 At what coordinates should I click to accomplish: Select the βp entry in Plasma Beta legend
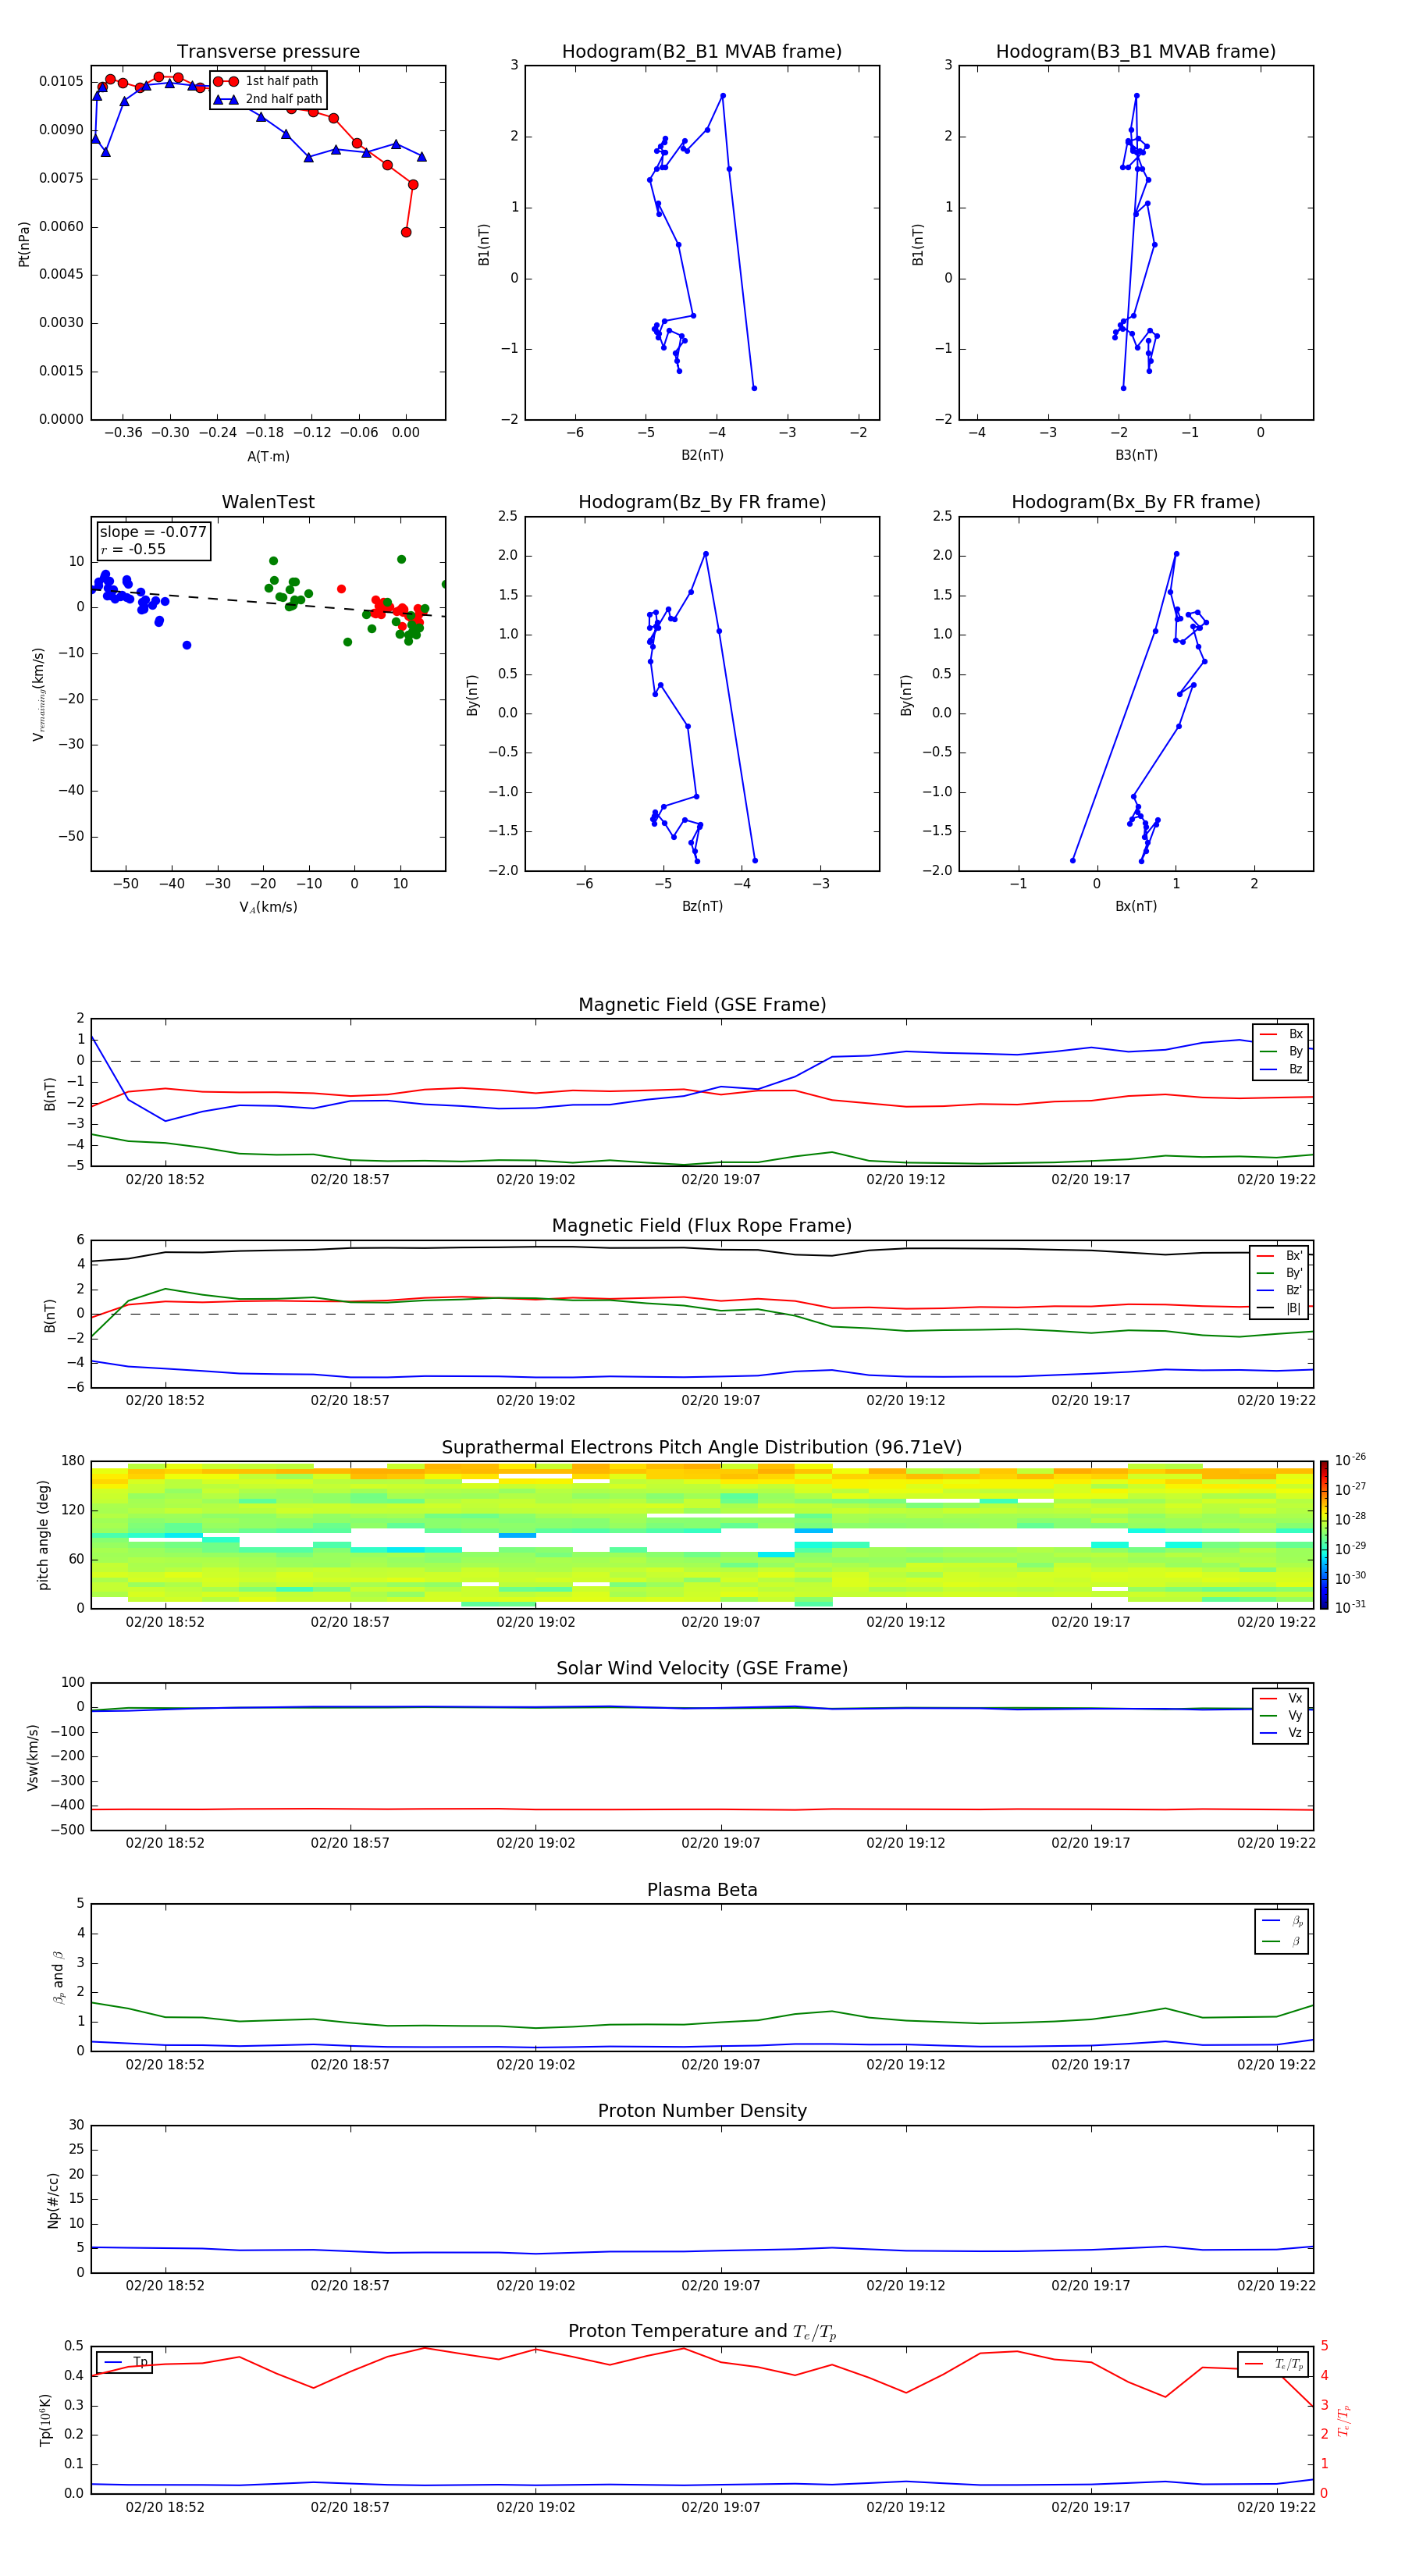tap(1282, 1921)
